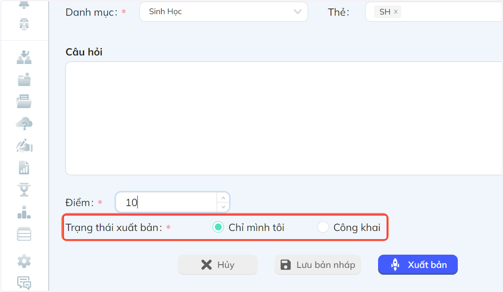Viewport: 503px width, 292px height.
Task: Open the hand writing exam icon
Action: pyautogui.click(x=24, y=145)
